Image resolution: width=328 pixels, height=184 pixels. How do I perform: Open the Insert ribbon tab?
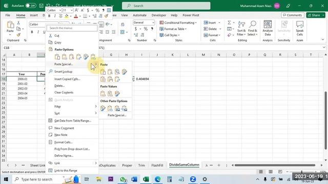34,15
